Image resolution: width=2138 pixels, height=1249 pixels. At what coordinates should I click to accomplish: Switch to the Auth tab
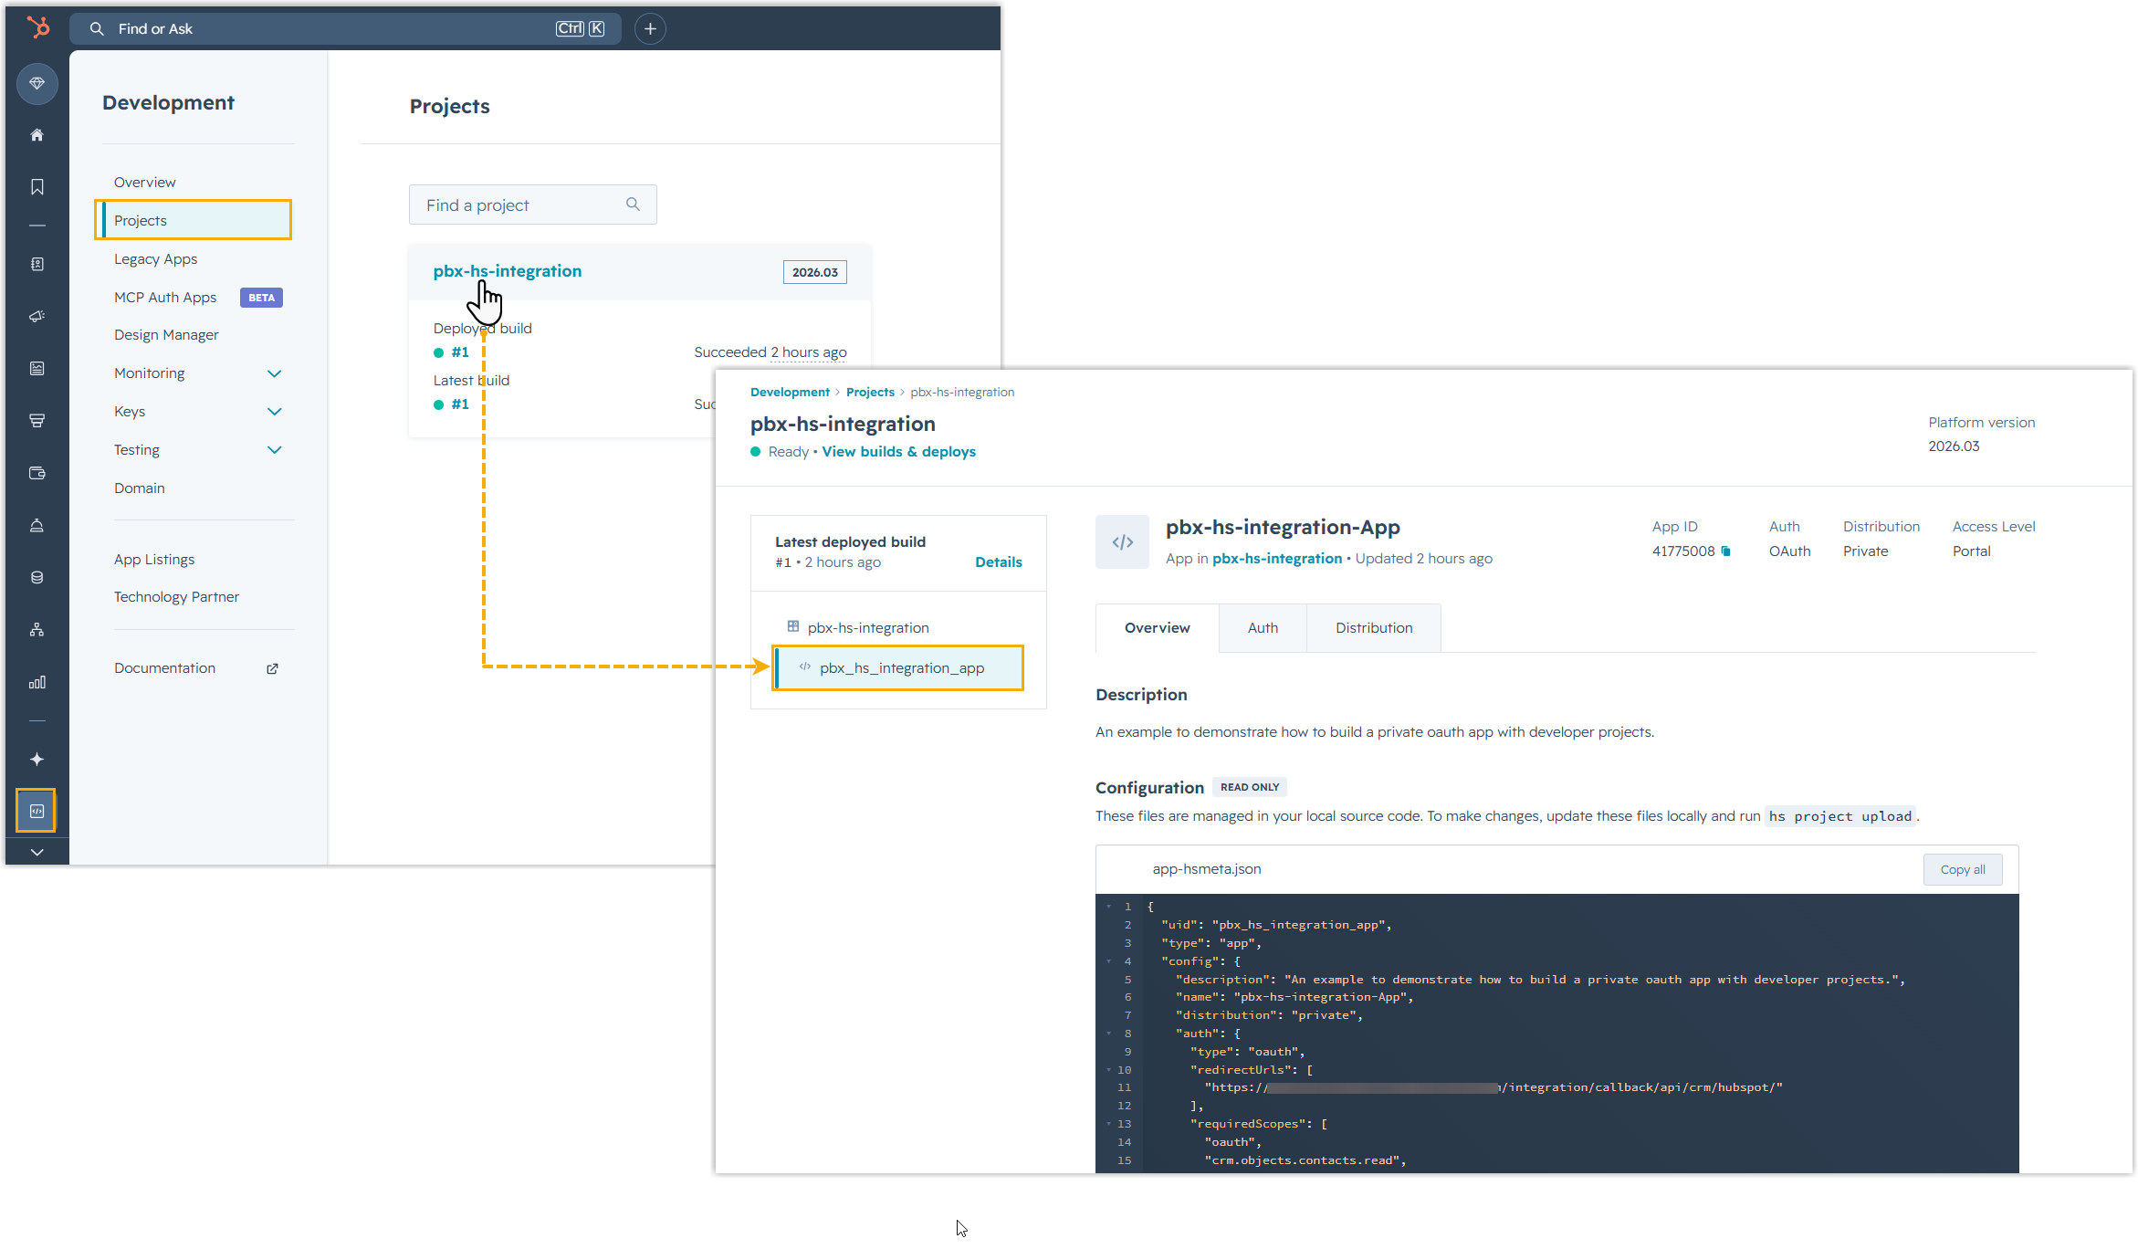[x=1263, y=628]
